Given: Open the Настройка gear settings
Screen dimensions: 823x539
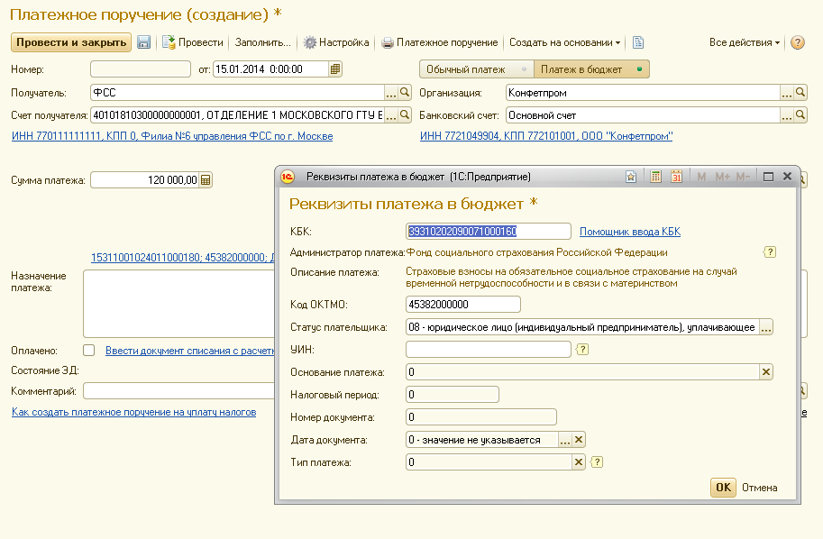Looking at the screenshot, I should coord(336,42).
